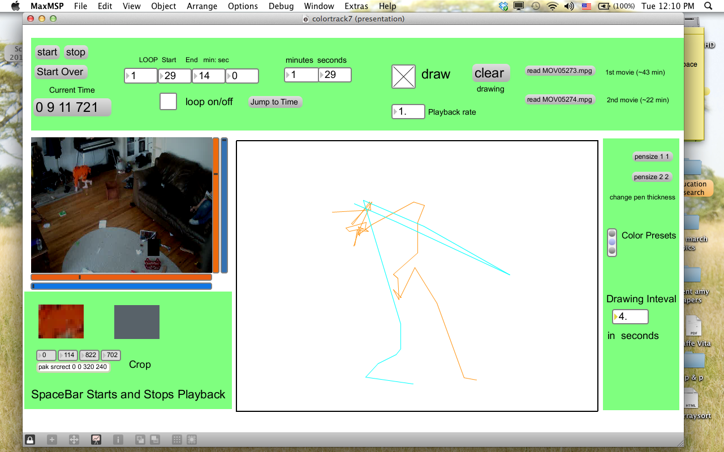Click the snap to grid icon
This screenshot has width=724, height=452.
point(192,440)
